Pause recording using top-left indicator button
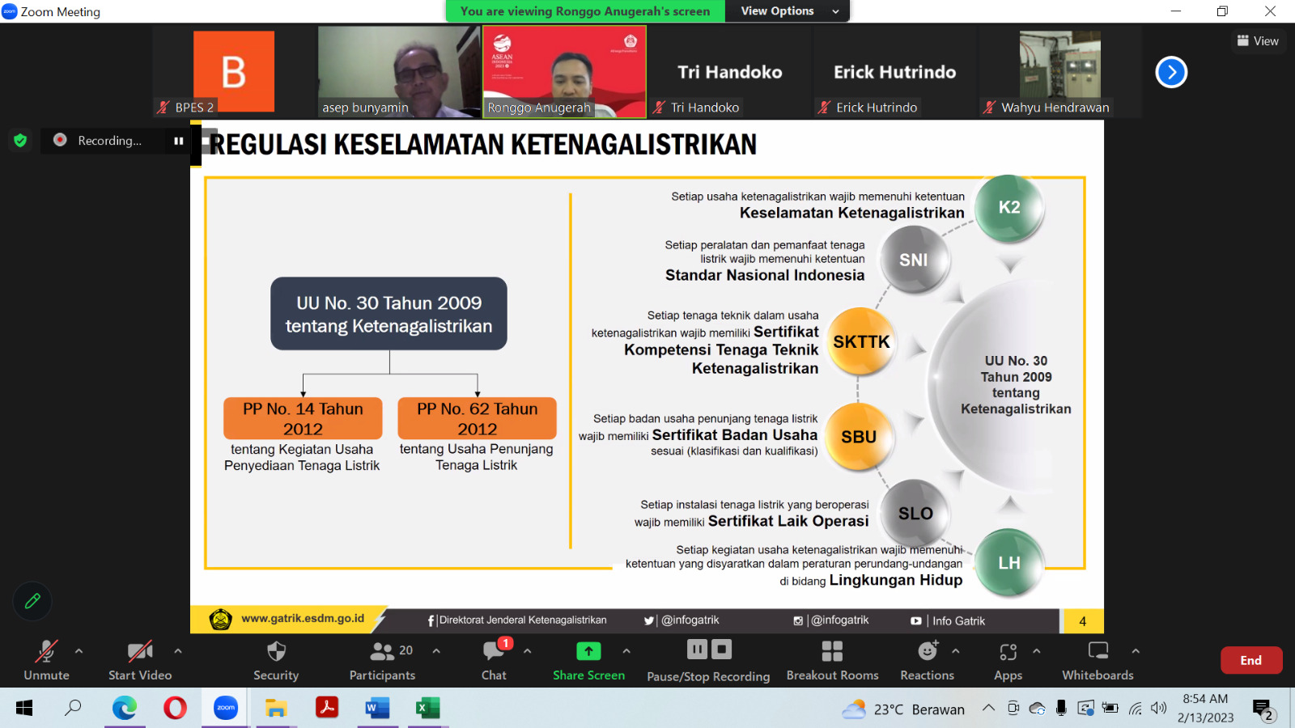Viewport: 1295px width, 728px height. [x=178, y=141]
